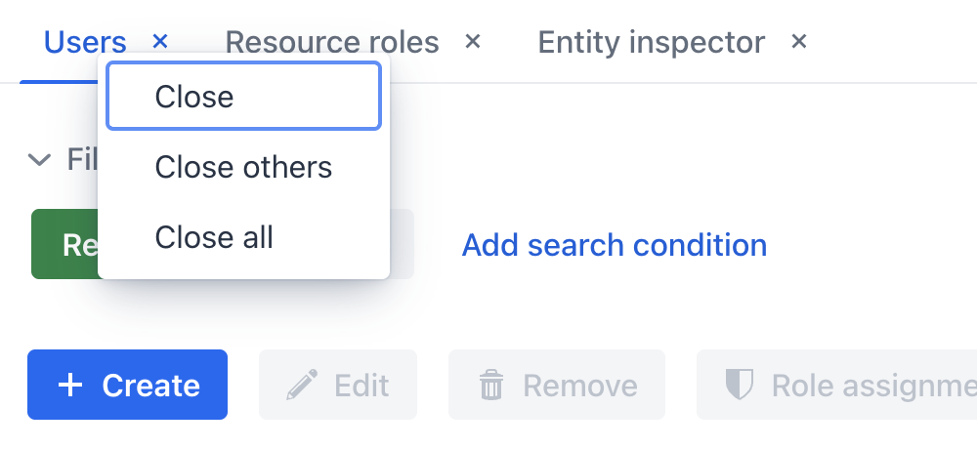Close the Users tab with its X
Image resolution: width=977 pixels, height=449 pixels.
pyautogui.click(x=161, y=41)
